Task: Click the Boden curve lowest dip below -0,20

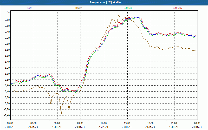Action: point(61,115)
